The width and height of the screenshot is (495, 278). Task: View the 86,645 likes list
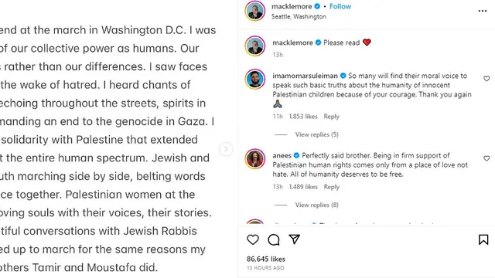coord(266,259)
